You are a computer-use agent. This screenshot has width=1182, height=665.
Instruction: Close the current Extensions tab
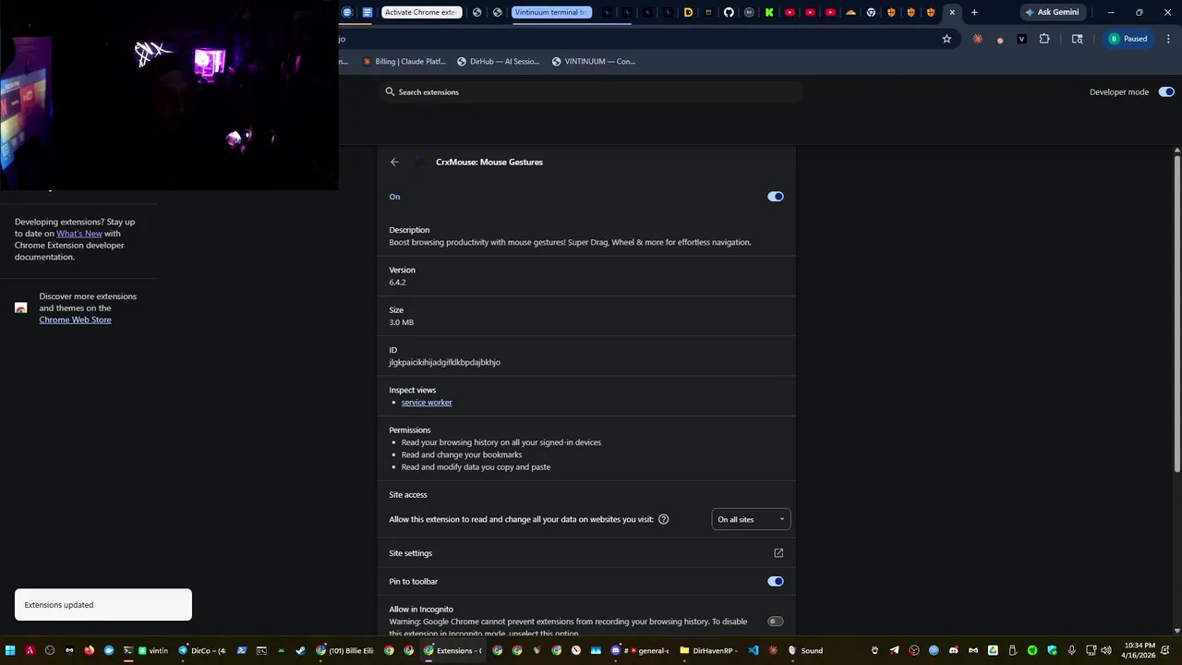952,12
